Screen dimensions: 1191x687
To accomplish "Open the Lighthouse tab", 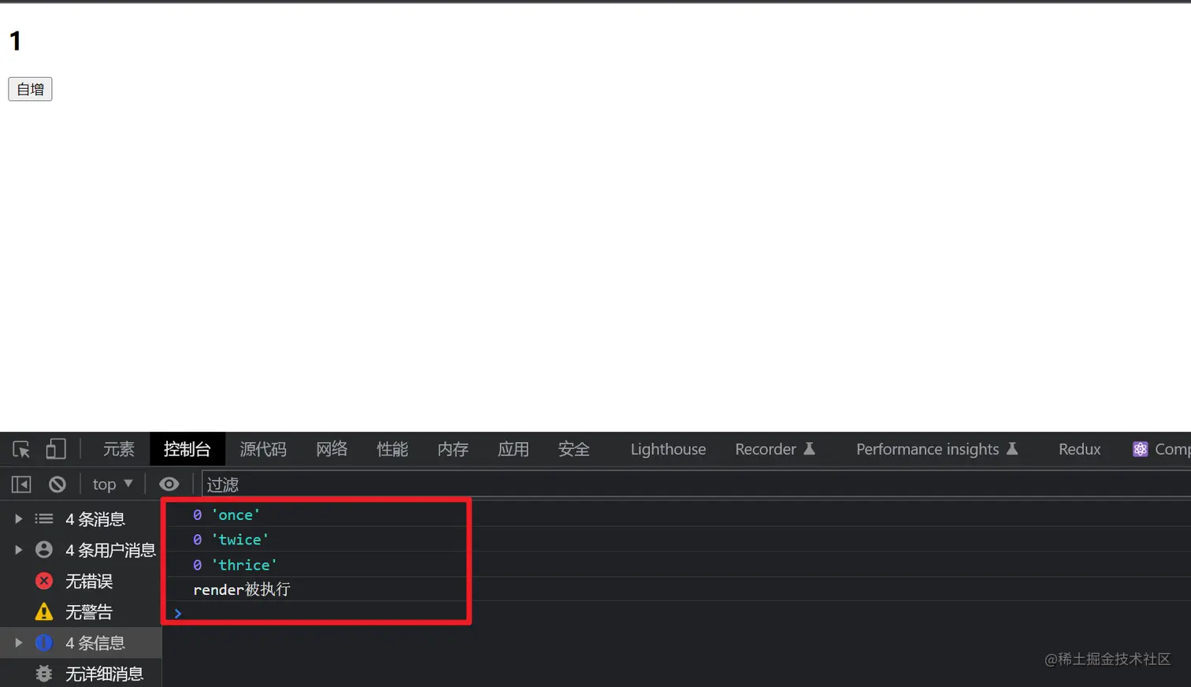I will pyautogui.click(x=668, y=449).
